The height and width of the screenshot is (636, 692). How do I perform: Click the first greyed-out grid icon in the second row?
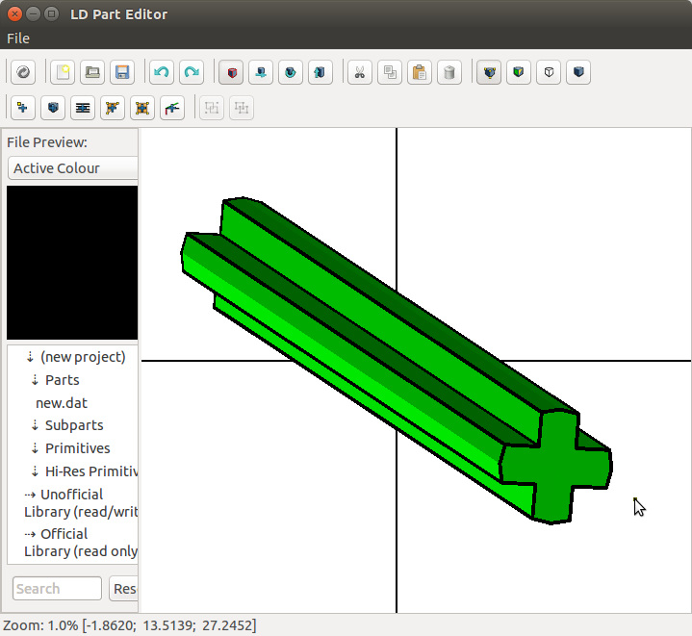212,108
